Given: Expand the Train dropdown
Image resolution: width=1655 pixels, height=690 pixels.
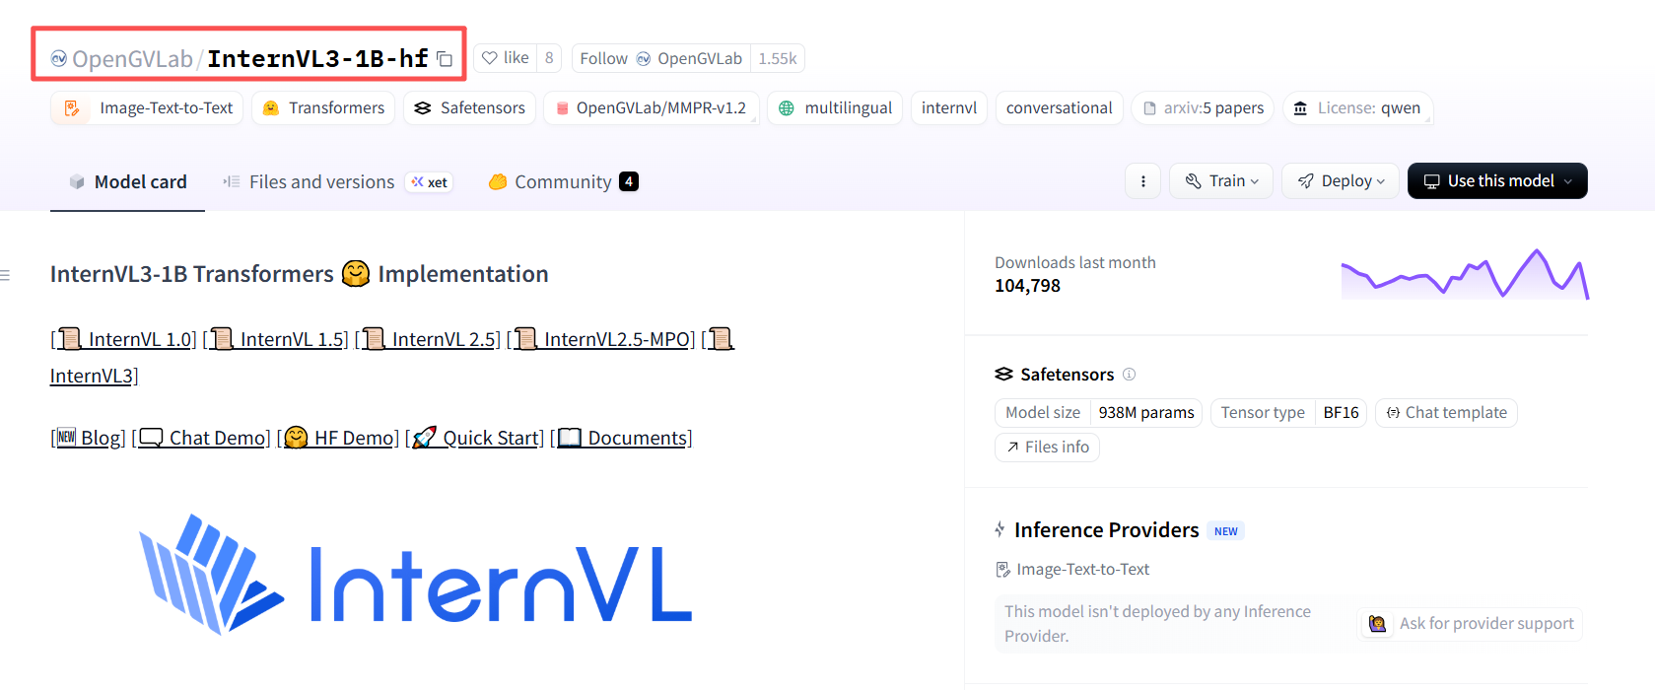Looking at the screenshot, I should [x=1221, y=181].
